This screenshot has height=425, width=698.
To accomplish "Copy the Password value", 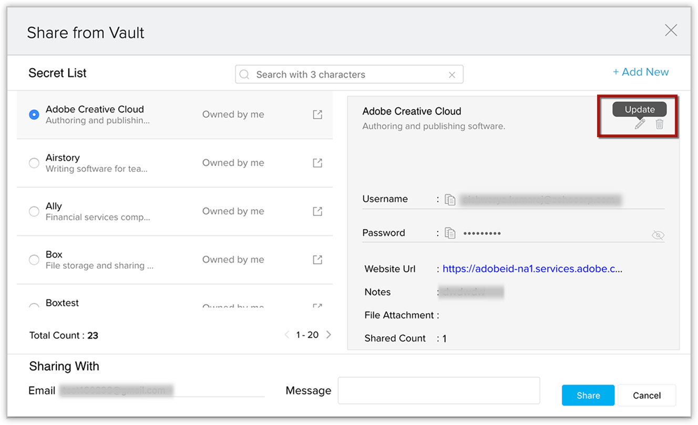I will (x=450, y=233).
